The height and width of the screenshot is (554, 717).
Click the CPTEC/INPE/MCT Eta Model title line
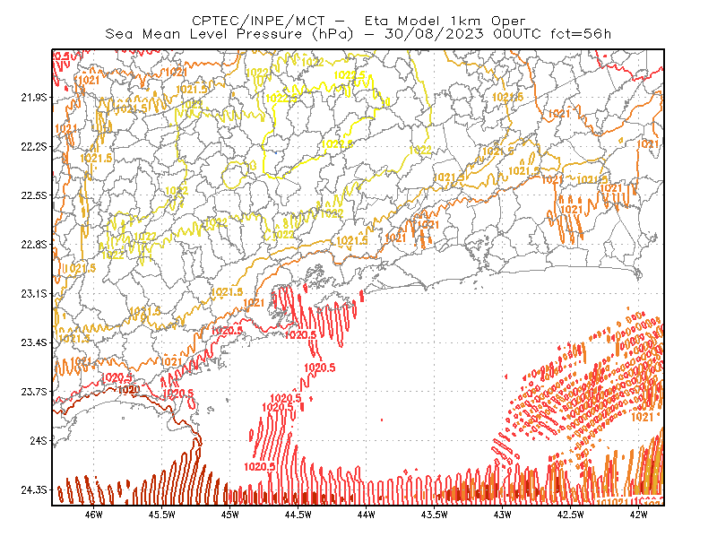(x=358, y=21)
